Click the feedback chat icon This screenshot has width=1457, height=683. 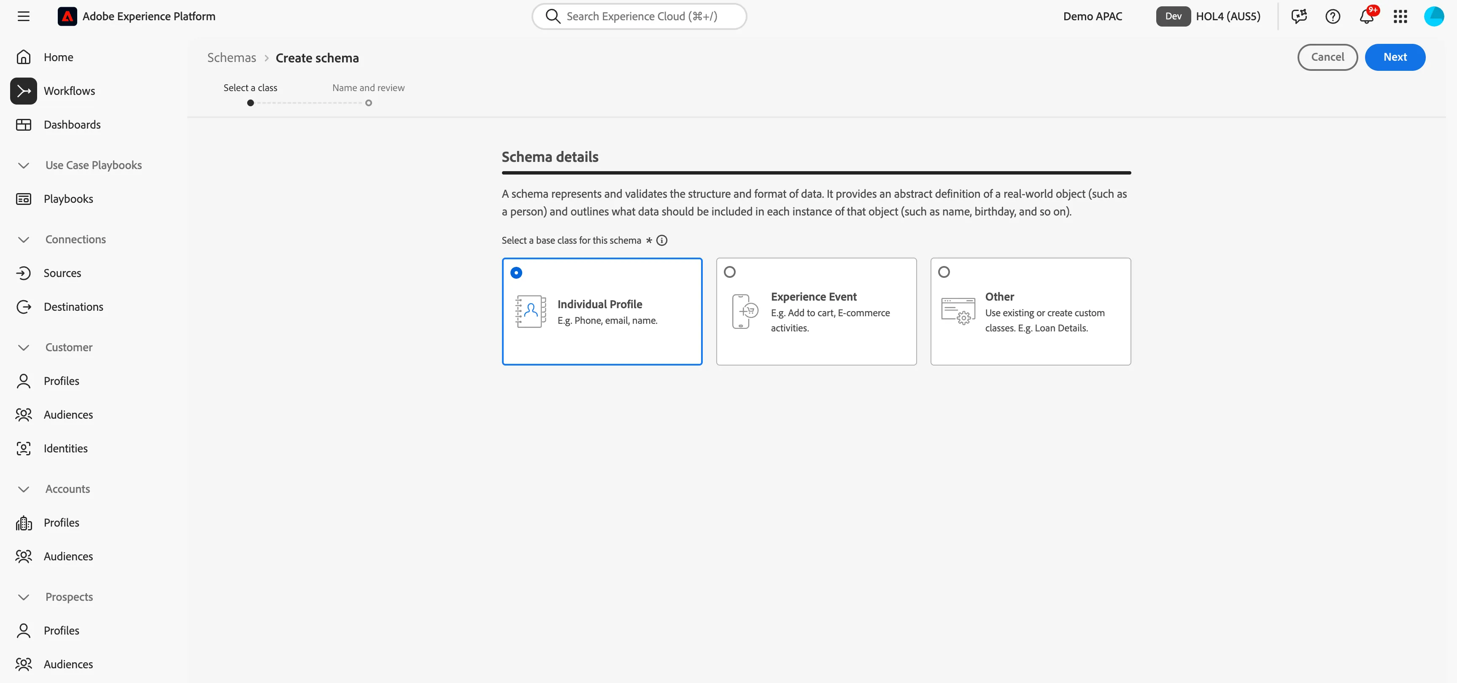click(1299, 16)
